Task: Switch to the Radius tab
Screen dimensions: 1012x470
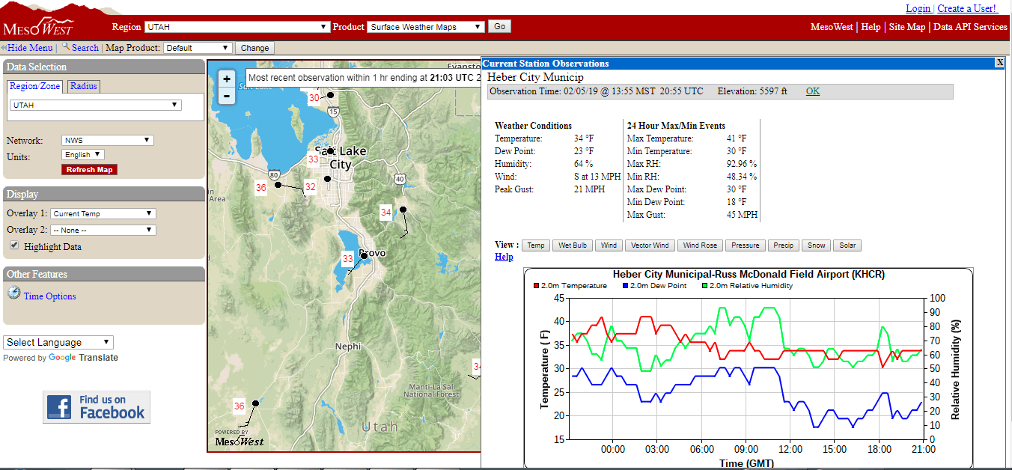Action: tap(84, 86)
